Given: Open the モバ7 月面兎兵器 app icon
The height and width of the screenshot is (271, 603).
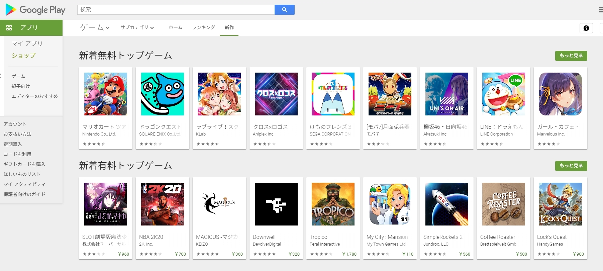Looking at the screenshot, I should [390, 94].
